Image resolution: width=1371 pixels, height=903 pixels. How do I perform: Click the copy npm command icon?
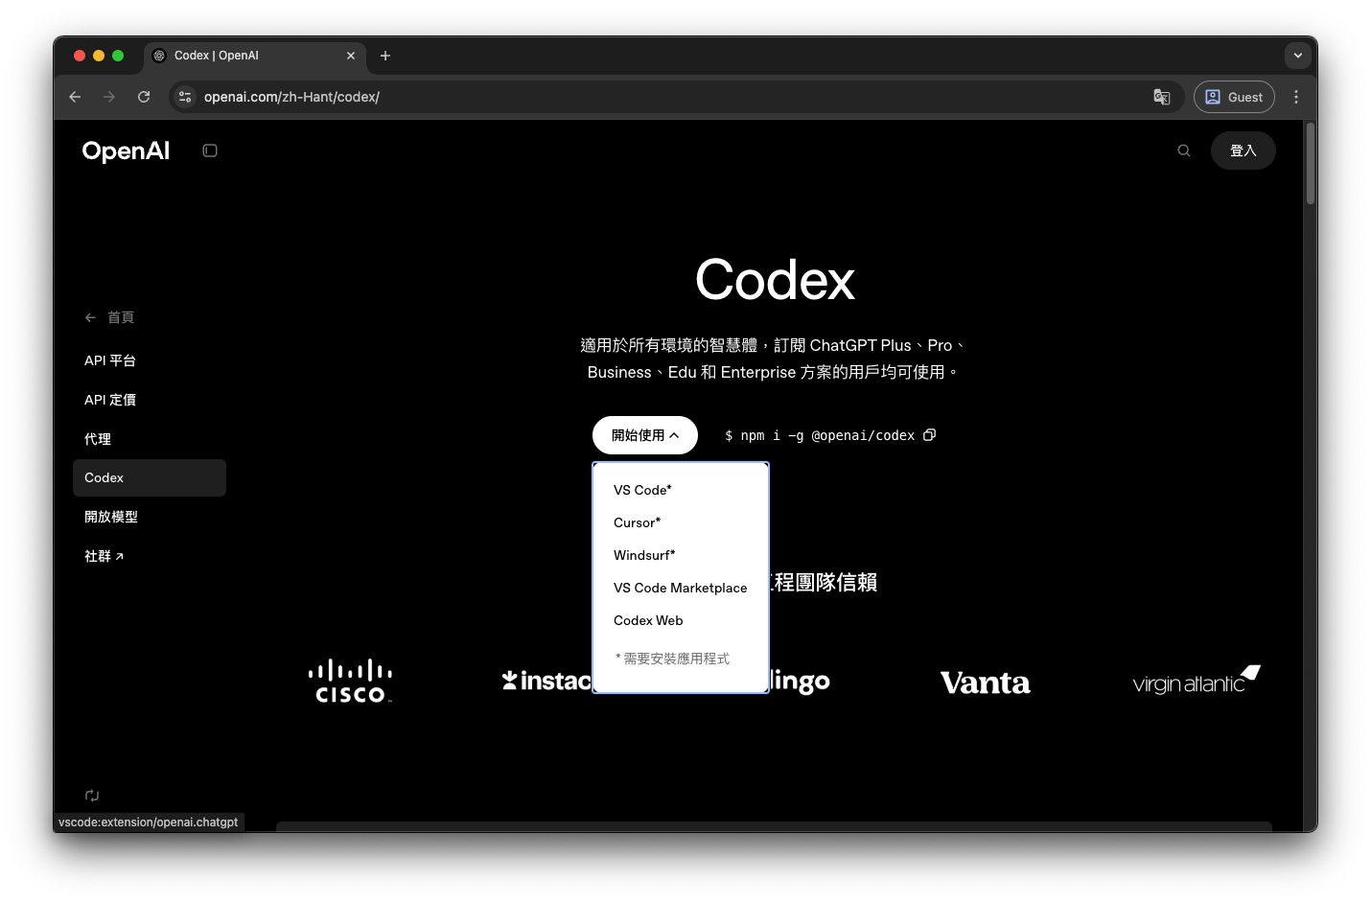(929, 435)
